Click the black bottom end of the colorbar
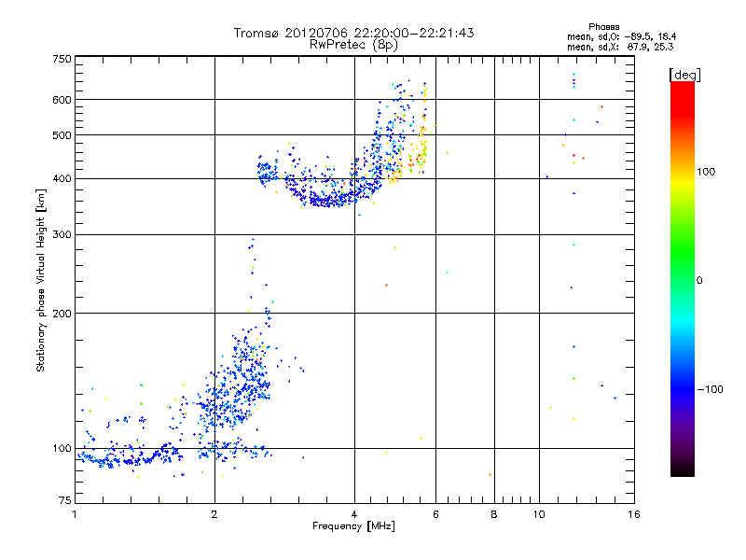746x560 pixels. (683, 469)
